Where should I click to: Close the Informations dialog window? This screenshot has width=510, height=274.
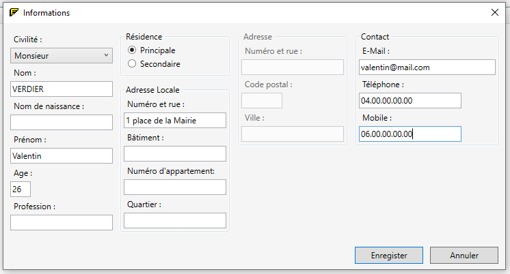(x=494, y=12)
